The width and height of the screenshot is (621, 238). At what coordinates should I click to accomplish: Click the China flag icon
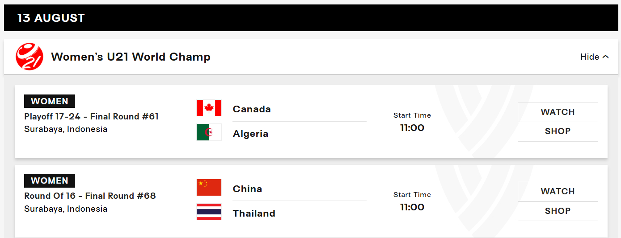click(209, 188)
